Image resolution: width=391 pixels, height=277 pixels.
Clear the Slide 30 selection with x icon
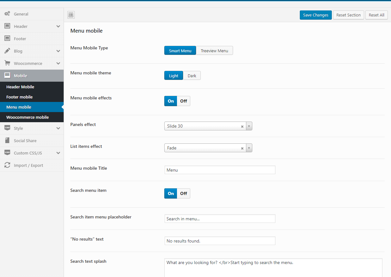(x=242, y=126)
